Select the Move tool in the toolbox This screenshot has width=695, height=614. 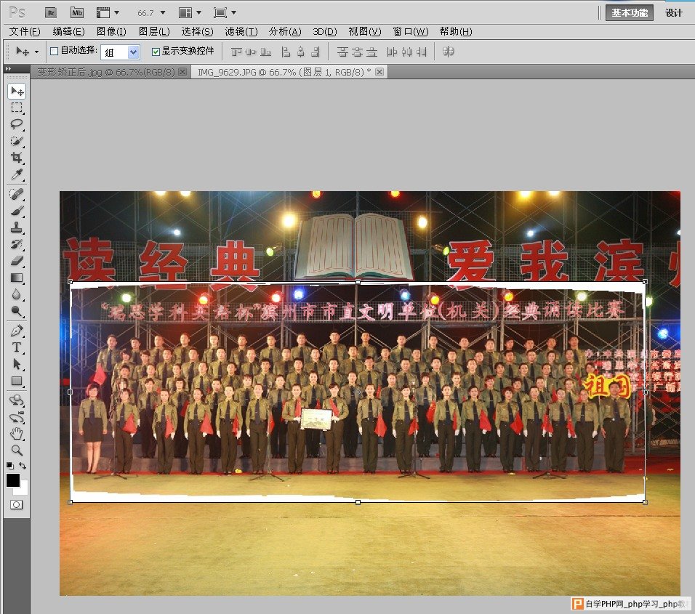17,91
